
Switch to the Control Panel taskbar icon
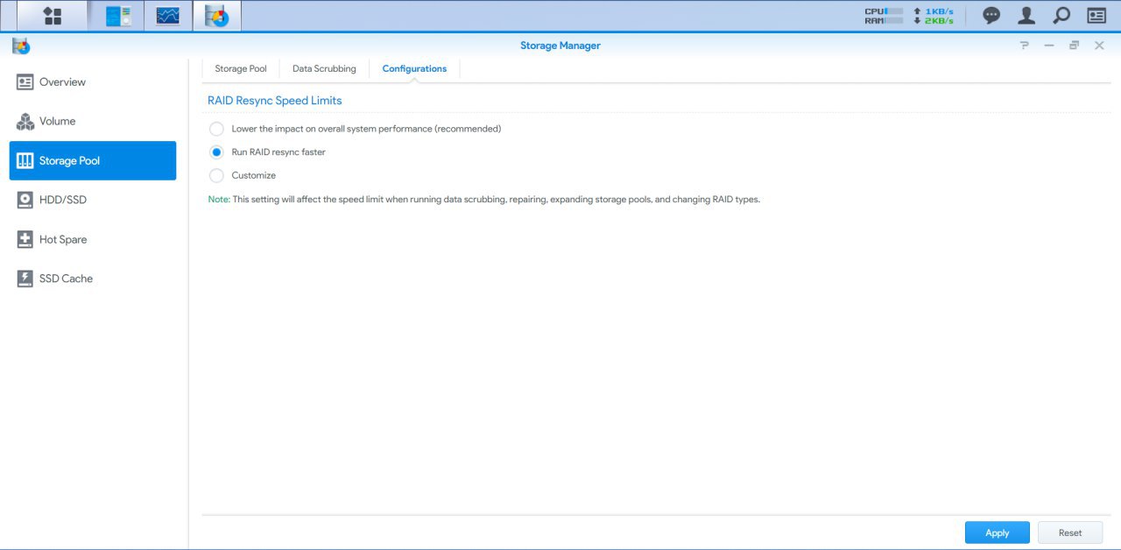118,16
